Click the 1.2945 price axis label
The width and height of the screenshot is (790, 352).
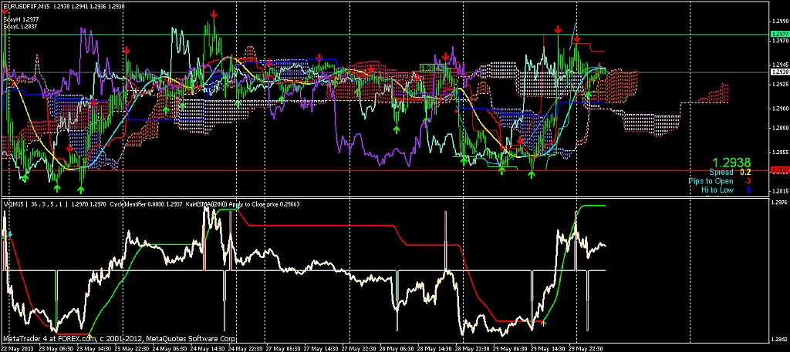tap(779, 65)
